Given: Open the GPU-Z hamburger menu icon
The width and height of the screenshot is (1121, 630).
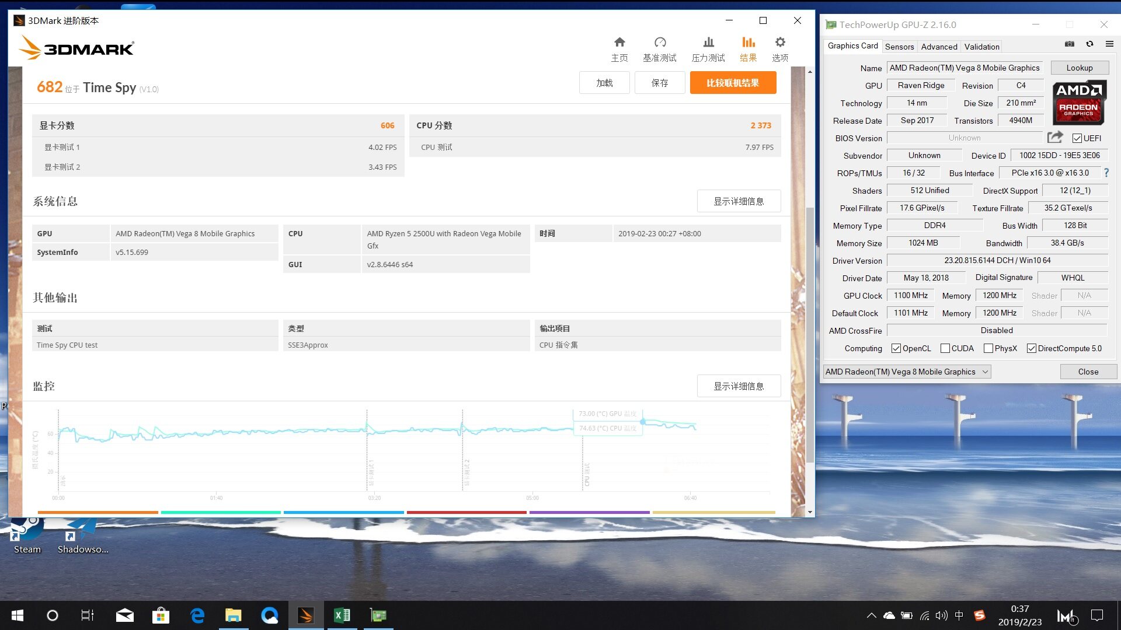Looking at the screenshot, I should tap(1109, 44).
